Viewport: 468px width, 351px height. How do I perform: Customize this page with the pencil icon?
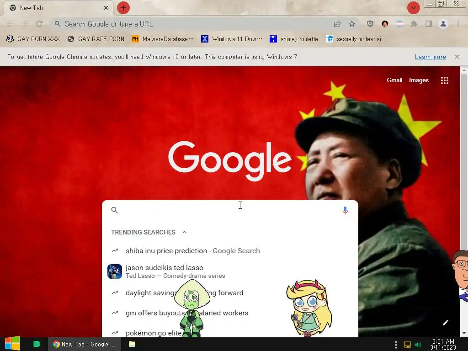pos(445,323)
